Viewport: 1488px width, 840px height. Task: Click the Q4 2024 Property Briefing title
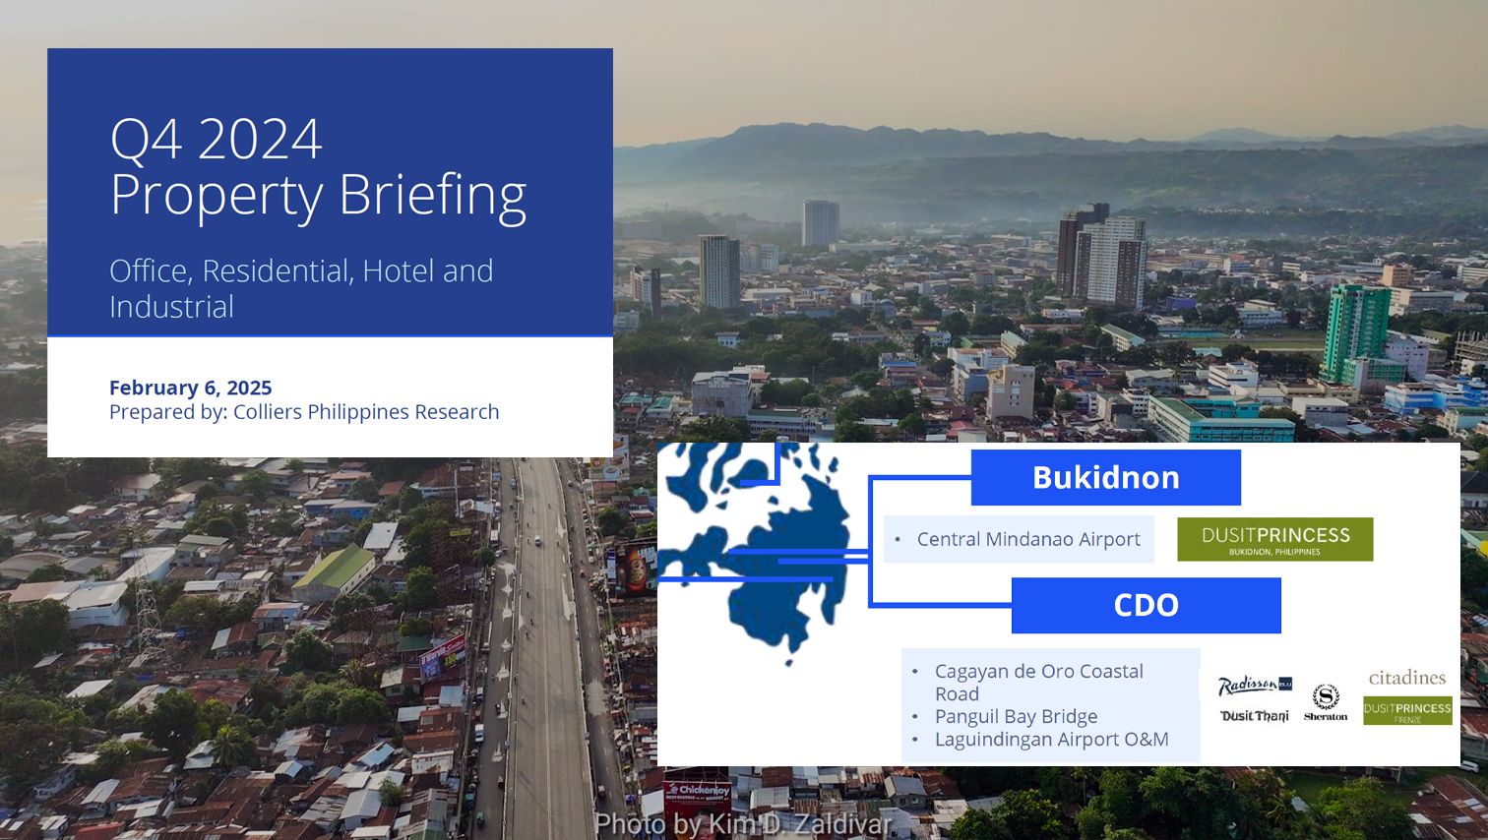tap(318, 166)
